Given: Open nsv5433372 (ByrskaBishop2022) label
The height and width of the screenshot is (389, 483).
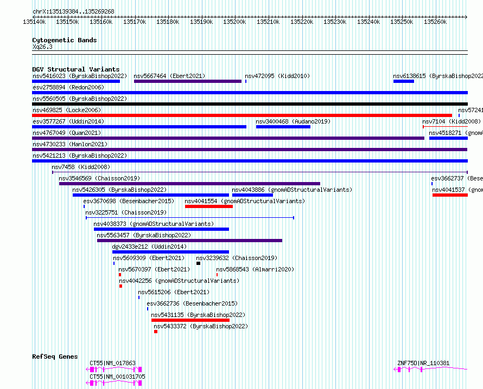Looking at the screenshot, I should tap(201, 326).
